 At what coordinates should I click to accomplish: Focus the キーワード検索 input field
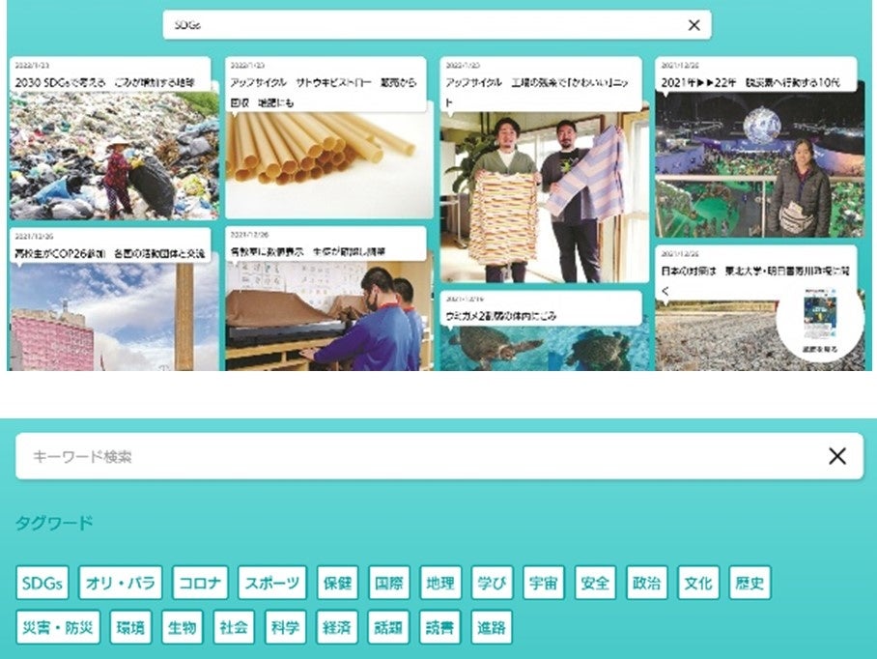click(439, 456)
